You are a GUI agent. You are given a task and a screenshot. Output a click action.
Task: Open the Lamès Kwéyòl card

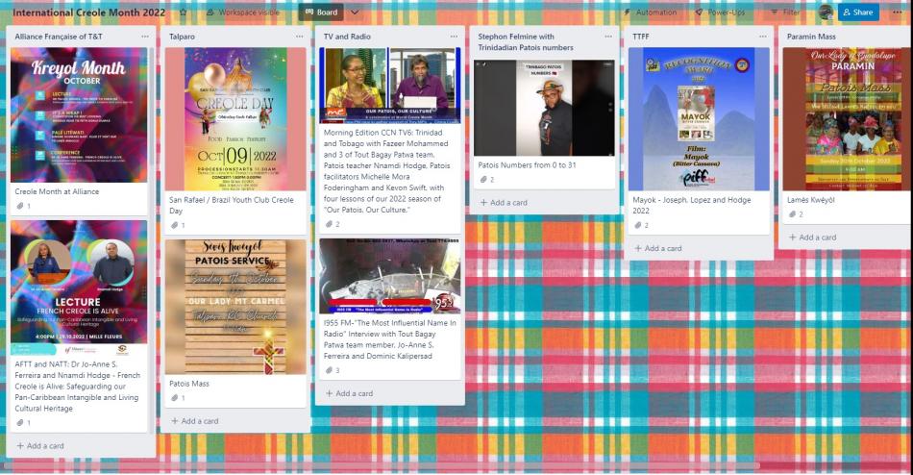pyautogui.click(x=810, y=200)
